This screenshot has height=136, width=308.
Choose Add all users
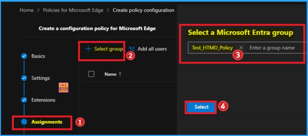[x=152, y=49]
